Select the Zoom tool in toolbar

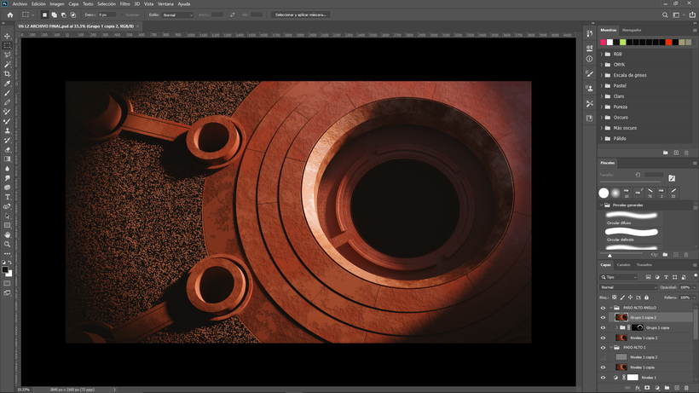pos(8,244)
